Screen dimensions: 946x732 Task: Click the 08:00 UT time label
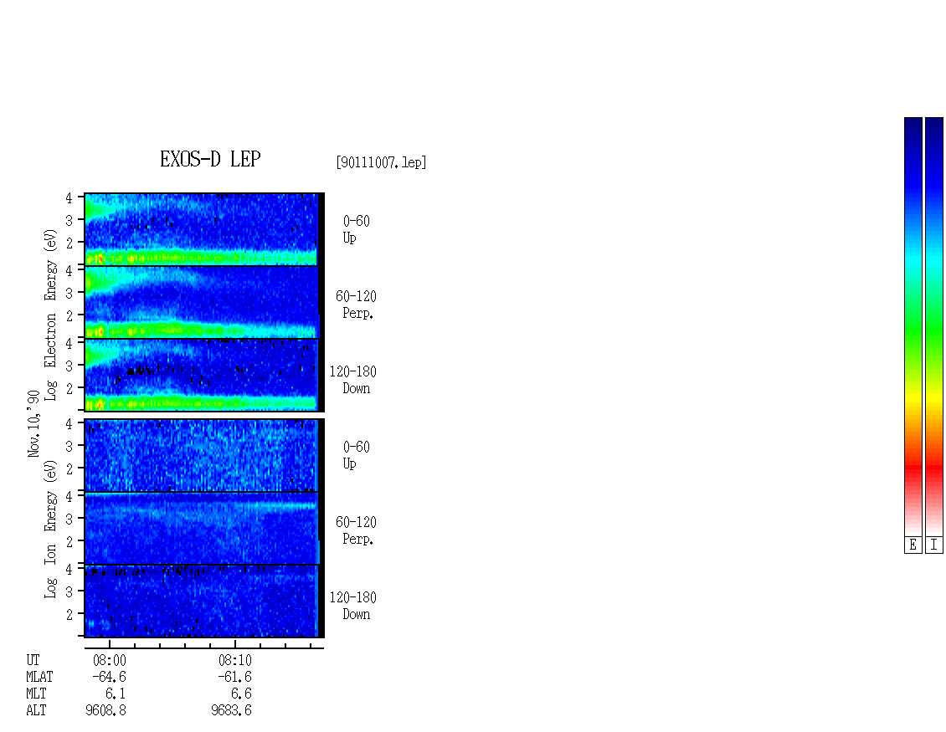(x=109, y=660)
